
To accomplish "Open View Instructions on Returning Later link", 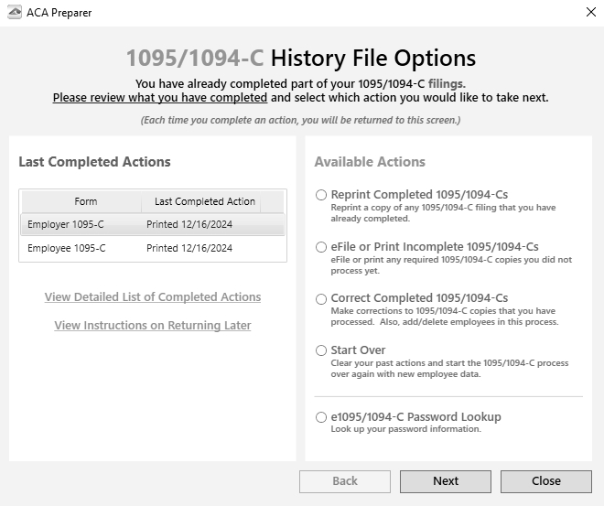I will (153, 326).
